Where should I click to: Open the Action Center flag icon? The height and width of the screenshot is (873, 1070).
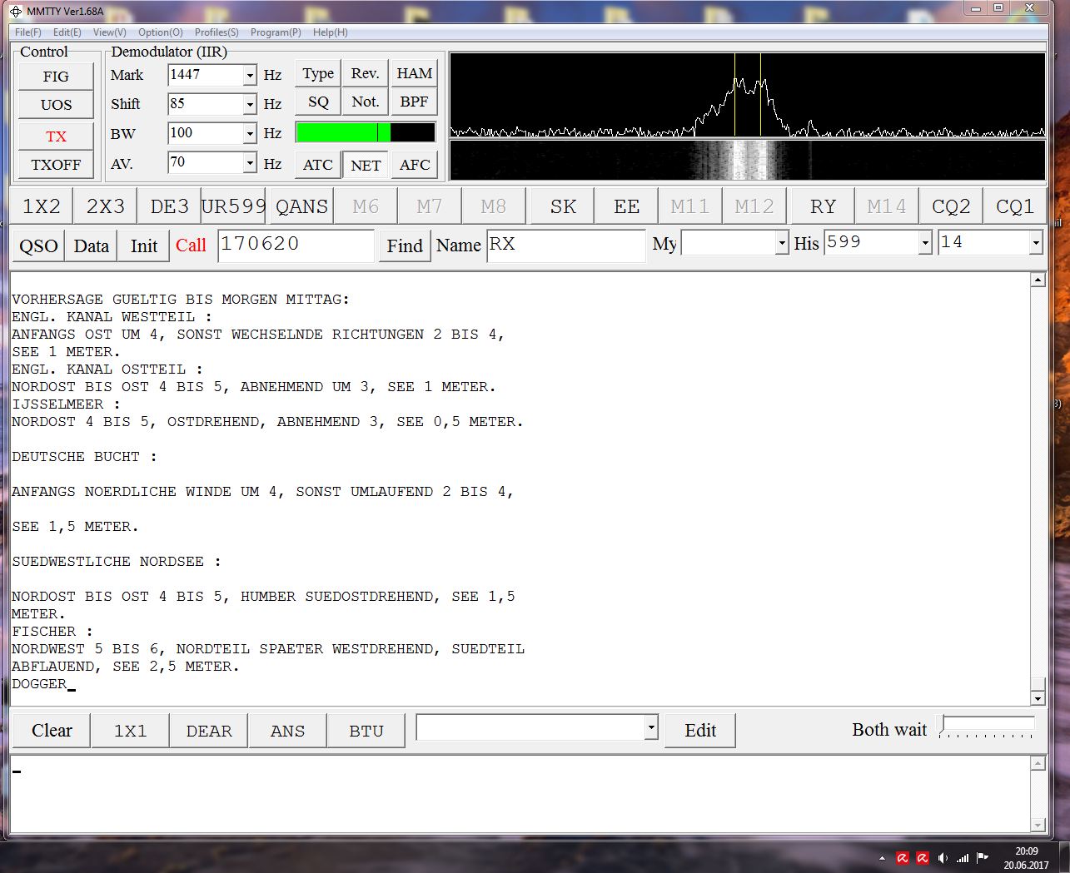click(983, 858)
